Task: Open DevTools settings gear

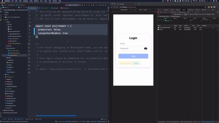Action: pyautogui.click(x=213, y=10)
